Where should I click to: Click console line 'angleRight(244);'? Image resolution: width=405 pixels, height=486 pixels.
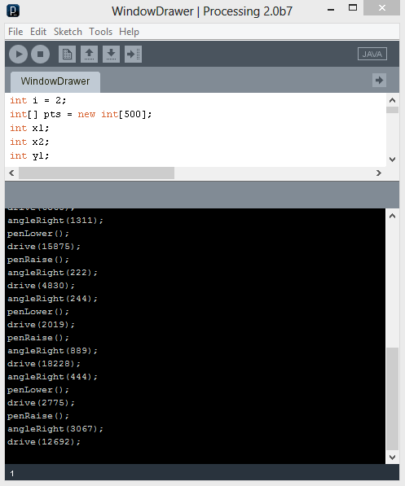[x=52, y=299]
